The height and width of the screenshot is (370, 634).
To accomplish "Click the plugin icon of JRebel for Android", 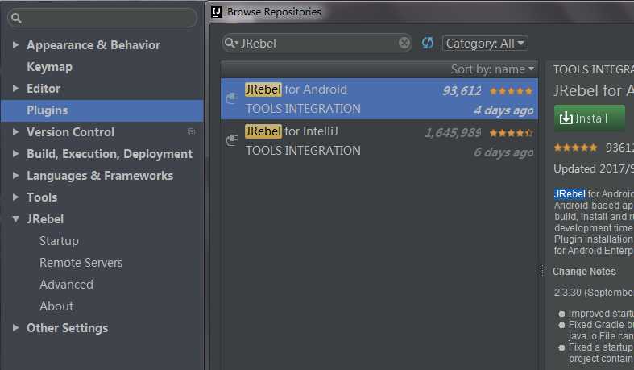I will (x=232, y=98).
